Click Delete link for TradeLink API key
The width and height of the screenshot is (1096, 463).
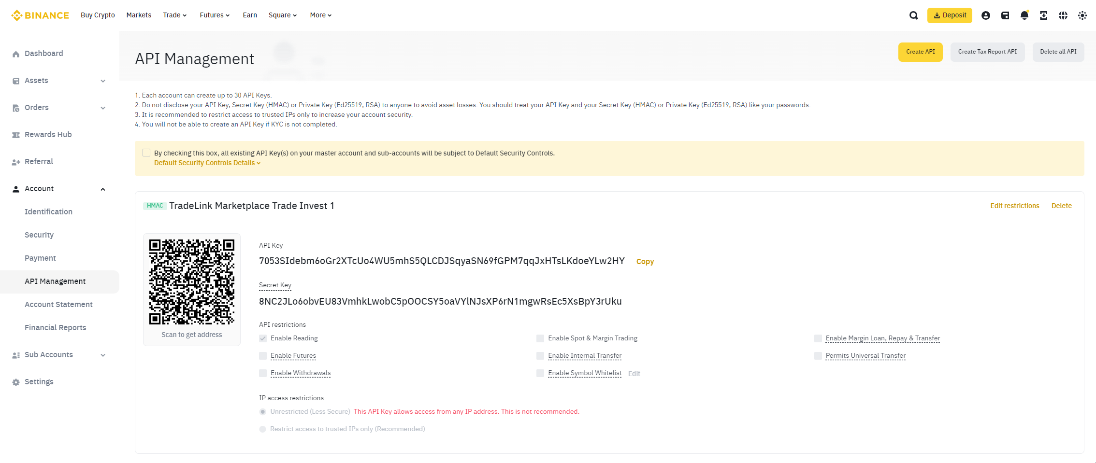1062,206
